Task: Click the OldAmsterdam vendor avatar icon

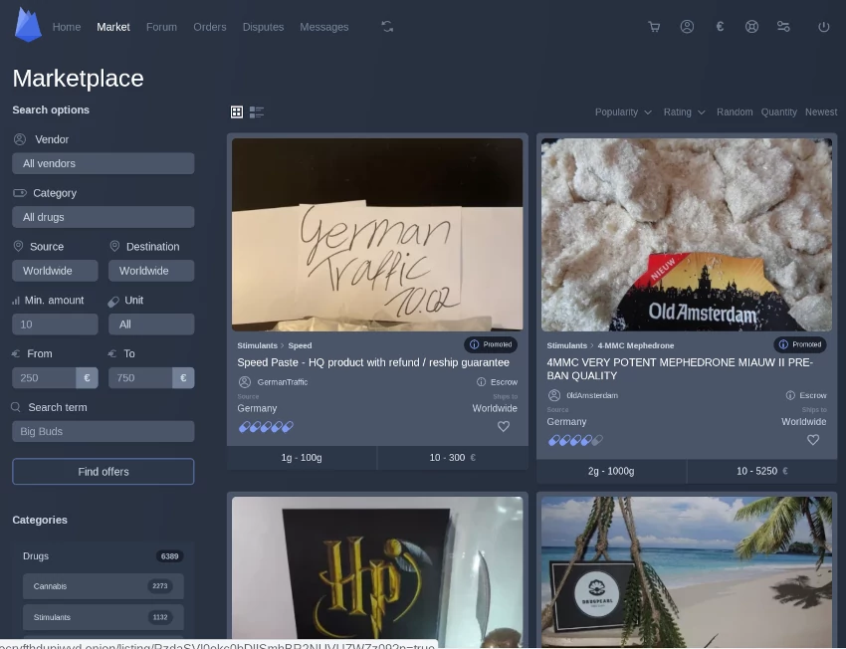Action: coord(554,395)
